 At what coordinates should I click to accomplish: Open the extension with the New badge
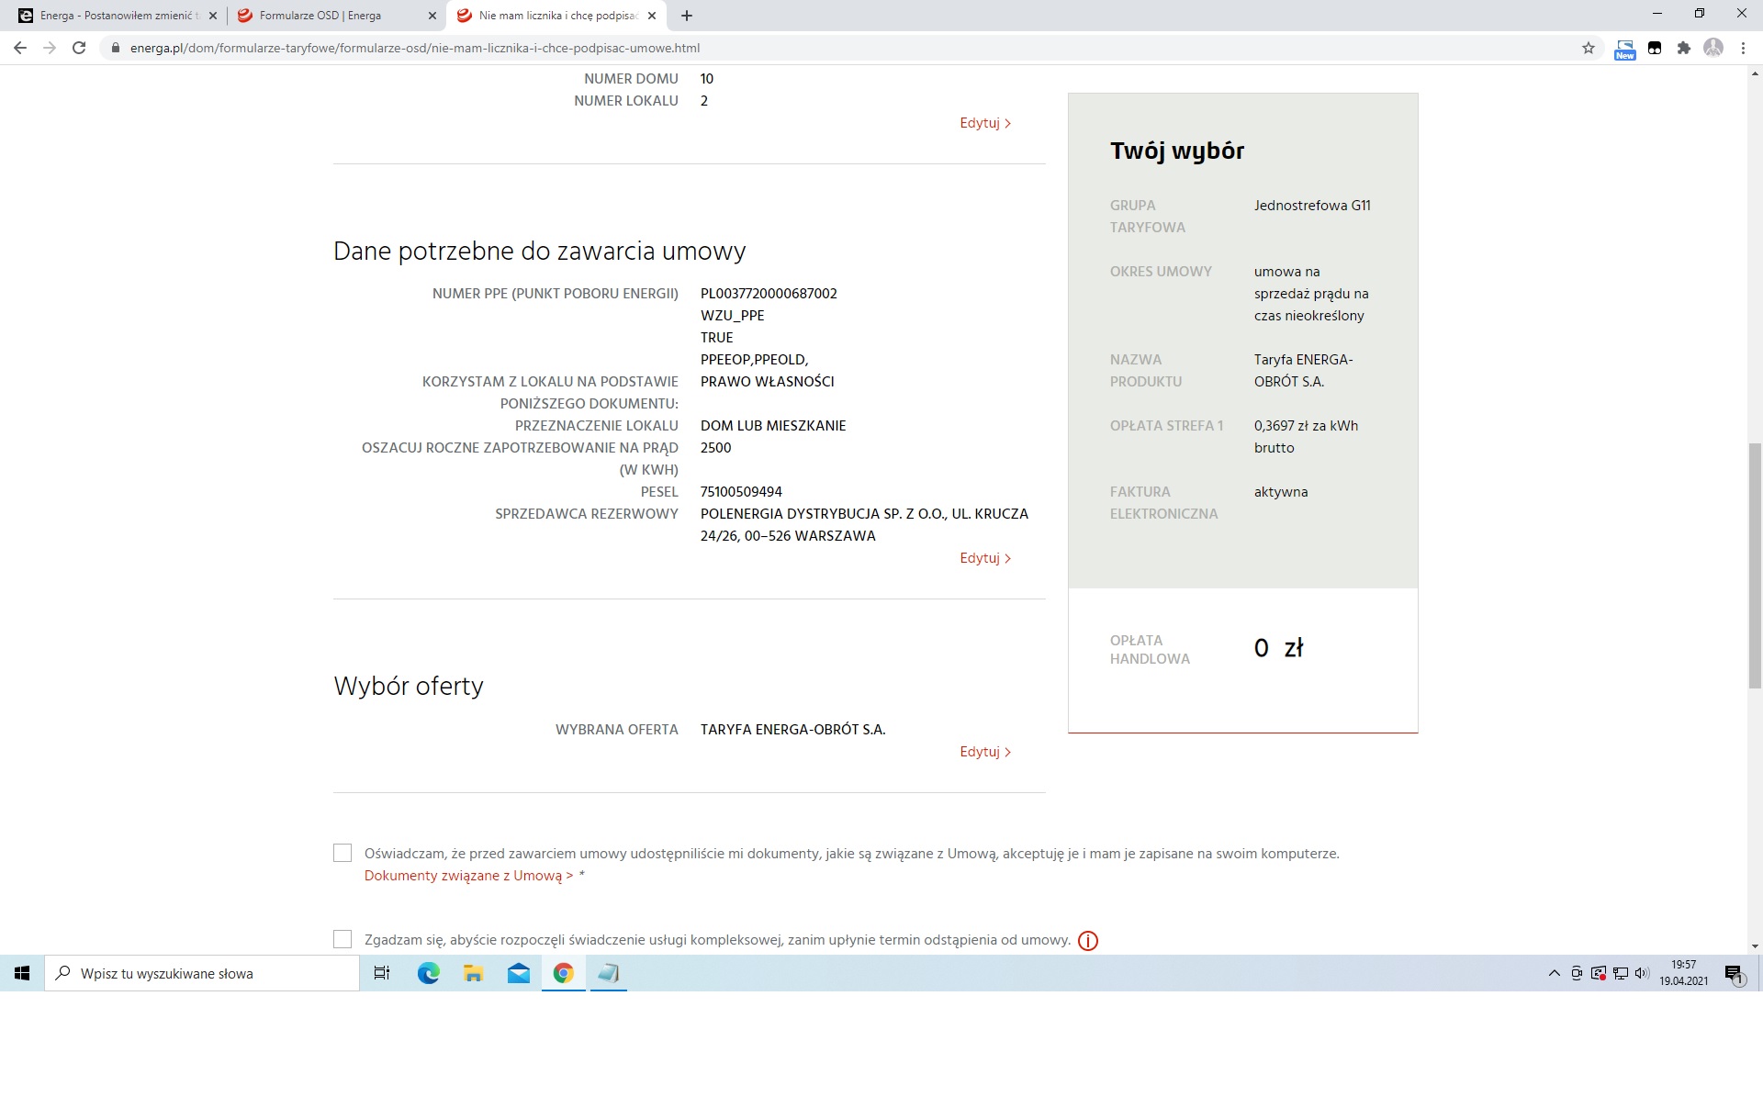[x=1624, y=49]
